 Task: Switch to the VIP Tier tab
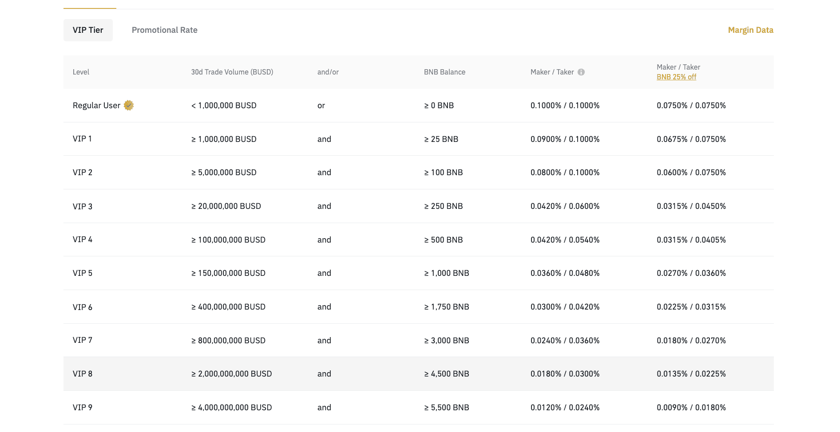coord(88,30)
